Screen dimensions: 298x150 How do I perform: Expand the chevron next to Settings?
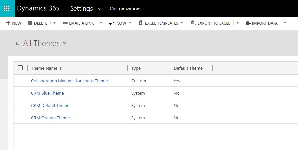100,9
